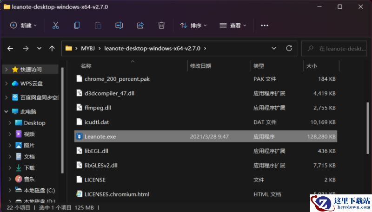
Task: Sort by 类型 column header
Action: (x=259, y=66)
